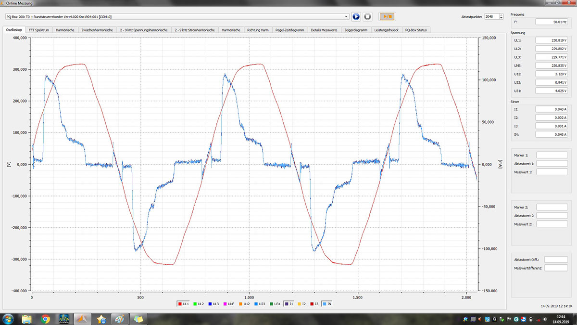The height and width of the screenshot is (325, 577).
Task: Toggle the UL3 trace in the chart legend
Action: (x=213, y=304)
